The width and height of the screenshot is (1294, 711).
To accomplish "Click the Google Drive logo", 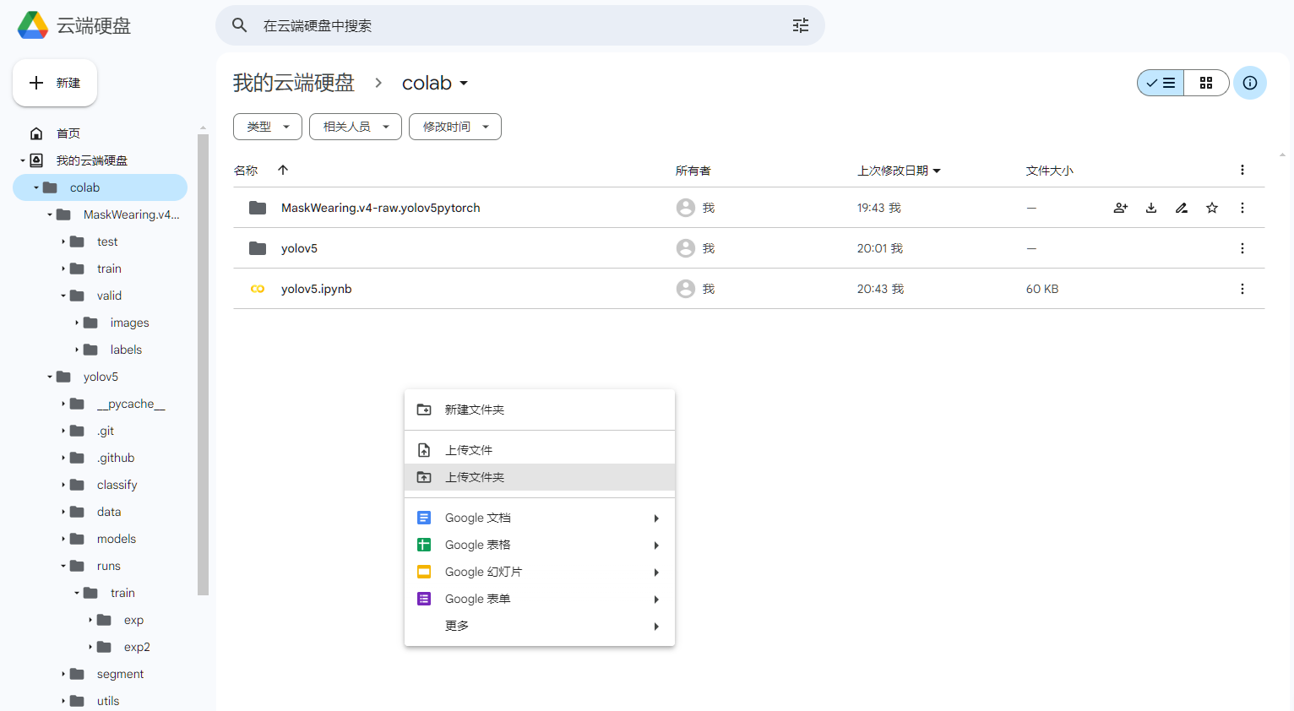I will click(x=33, y=25).
